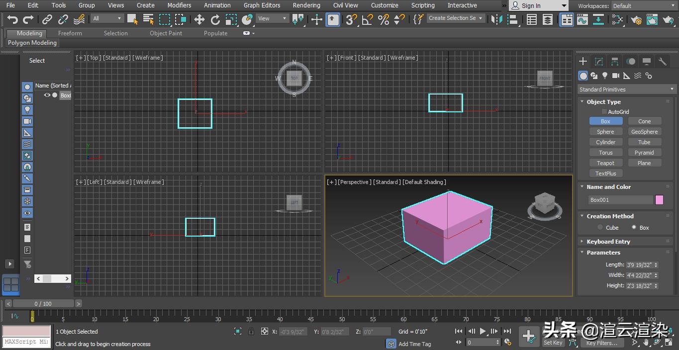The width and height of the screenshot is (679, 350).
Task: Open the Box001 object color swatch
Action: click(x=660, y=199)
